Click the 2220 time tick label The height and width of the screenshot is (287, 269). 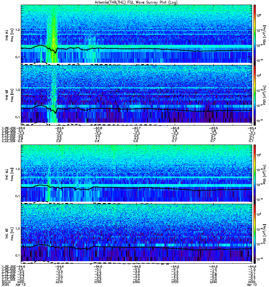click(x=59, y=282)
